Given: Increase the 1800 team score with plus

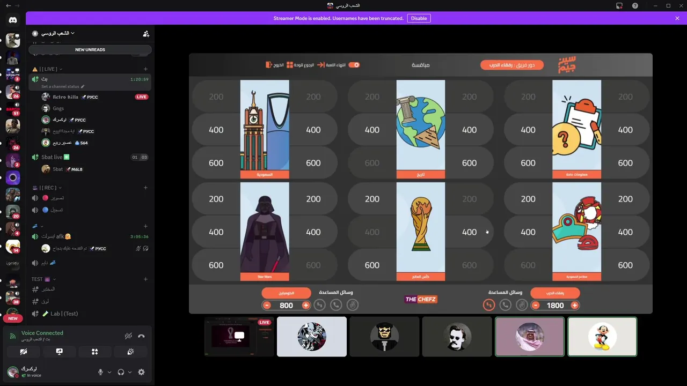Looking at the screenshot, I should pos(575,305).
